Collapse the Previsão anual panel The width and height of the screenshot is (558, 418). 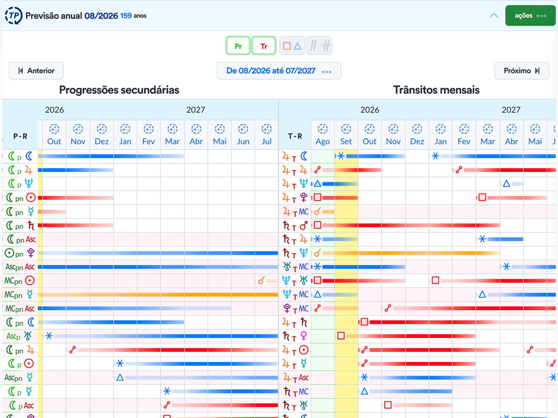[494, 16]
